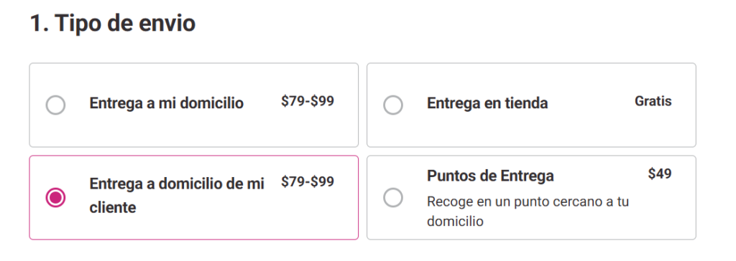The height and width of the screenshot is (261, 736).
Task: Click the word domicilio under Puntos de Entrega
Action: pos(455,221)
